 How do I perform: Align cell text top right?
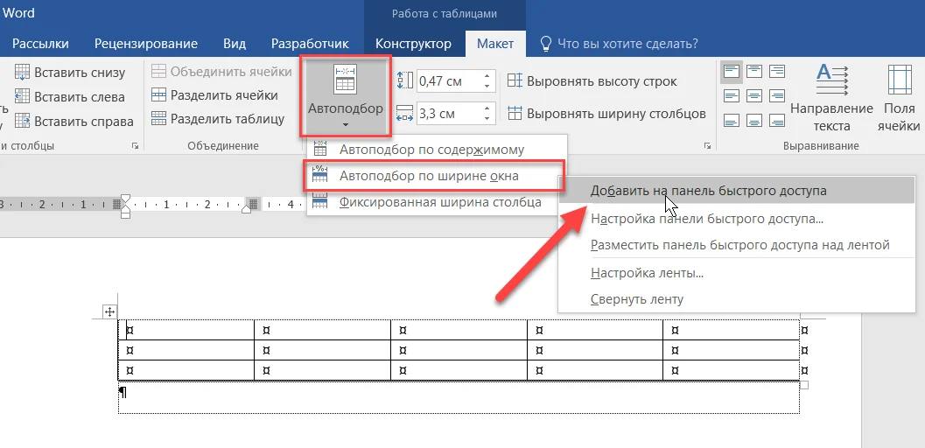[x=777, y=72]
